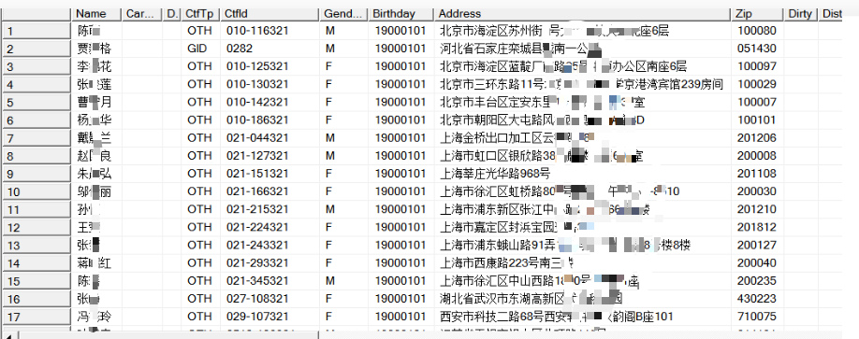Select the Address column header
The width and height of the screenshot is (859, 339).
[583, 14]
